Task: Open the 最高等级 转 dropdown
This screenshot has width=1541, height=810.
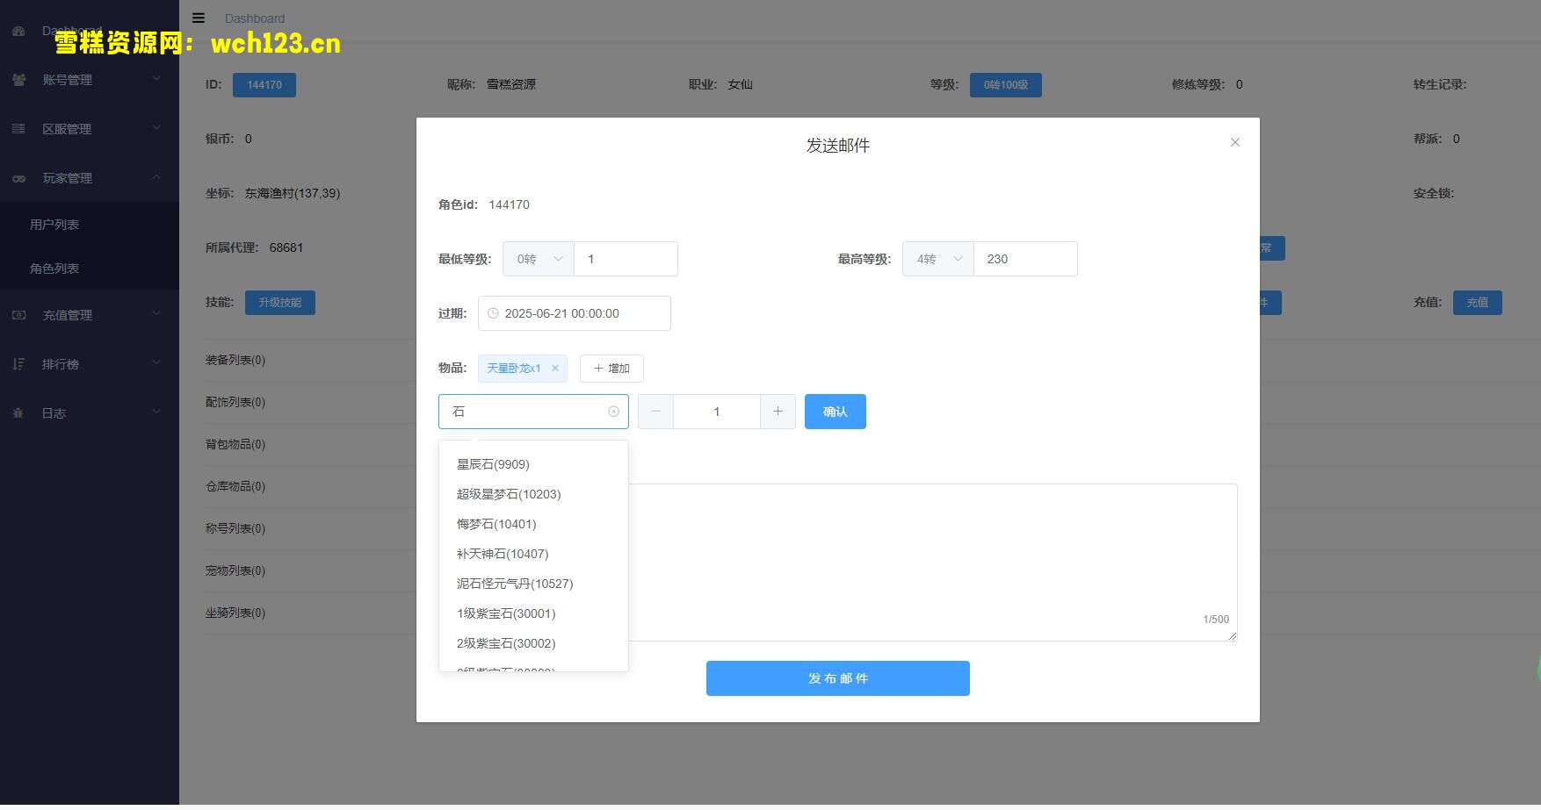Action: (938, 259)
